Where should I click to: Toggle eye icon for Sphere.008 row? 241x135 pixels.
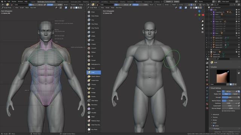click(x=239, y=57)
